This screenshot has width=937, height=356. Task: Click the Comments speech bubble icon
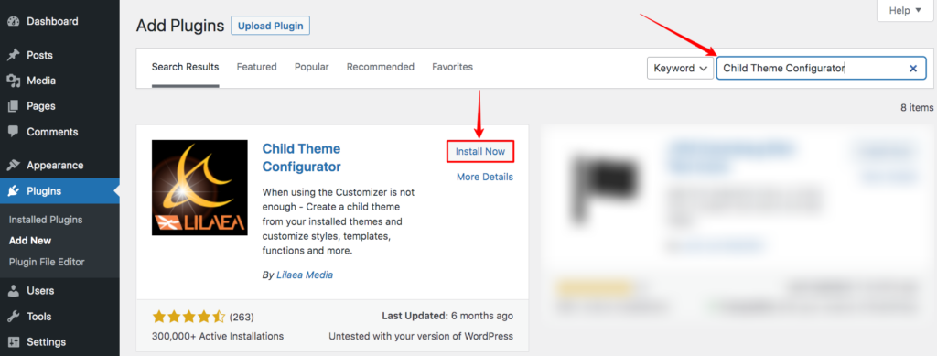click(13, 132)
